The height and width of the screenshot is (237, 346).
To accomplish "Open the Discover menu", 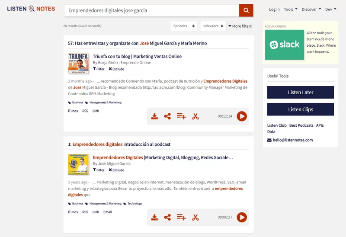I will pos(311,9).
